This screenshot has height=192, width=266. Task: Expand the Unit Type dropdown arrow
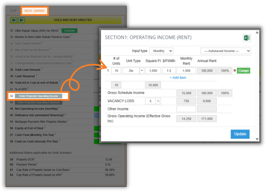142,71
